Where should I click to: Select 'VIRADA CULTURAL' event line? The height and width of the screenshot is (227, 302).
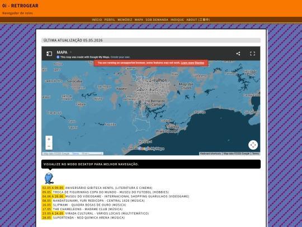tap(107, 214)
